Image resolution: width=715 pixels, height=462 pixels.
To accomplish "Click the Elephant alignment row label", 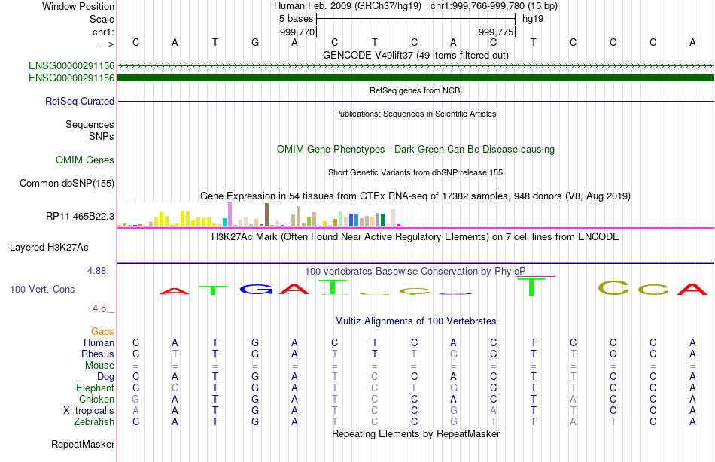I will click(x=95, y=388).
